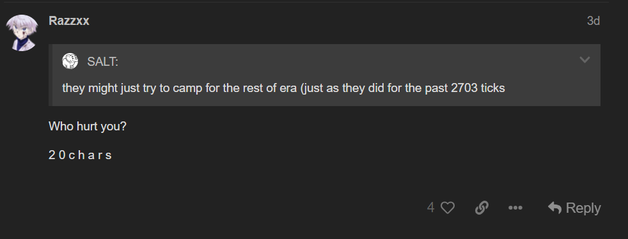
Task: Like the post with the heart icon
Action: tap(448, 208)
